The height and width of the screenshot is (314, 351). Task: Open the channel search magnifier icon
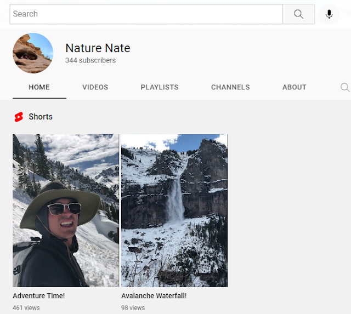[345, 87]
